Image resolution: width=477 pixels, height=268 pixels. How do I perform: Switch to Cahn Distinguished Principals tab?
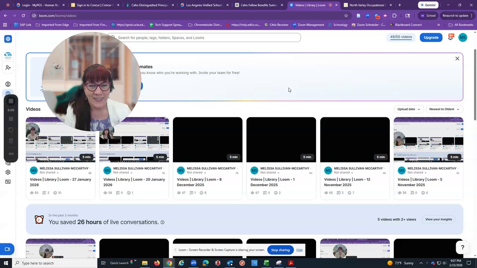(x=149, y=5)
